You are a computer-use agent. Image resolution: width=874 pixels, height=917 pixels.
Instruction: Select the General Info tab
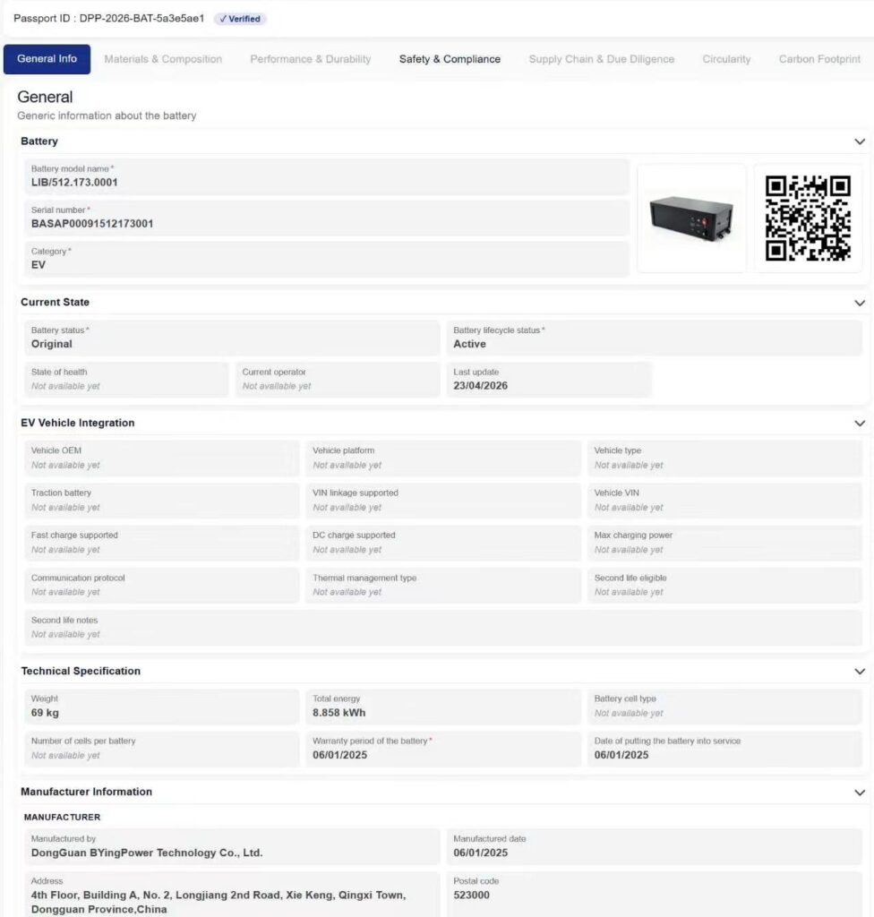tap(47, 59)
